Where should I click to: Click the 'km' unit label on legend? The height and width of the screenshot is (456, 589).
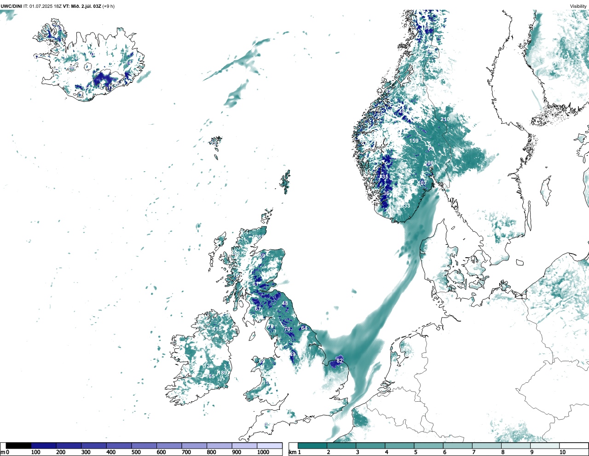[x=292, y=452]
